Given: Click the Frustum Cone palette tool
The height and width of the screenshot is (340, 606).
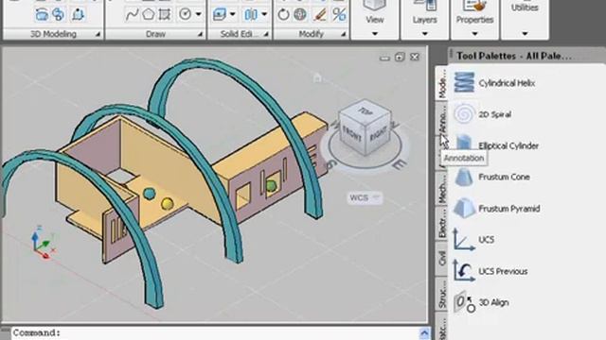Looking at the screenshot, I should [491, 177].
